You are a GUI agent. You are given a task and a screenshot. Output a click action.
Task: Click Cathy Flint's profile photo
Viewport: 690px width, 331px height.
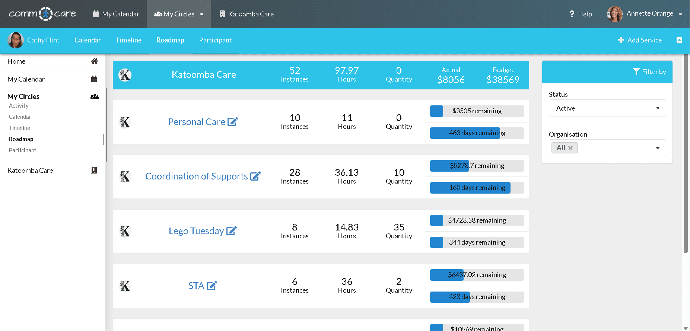tap(16, 40)
